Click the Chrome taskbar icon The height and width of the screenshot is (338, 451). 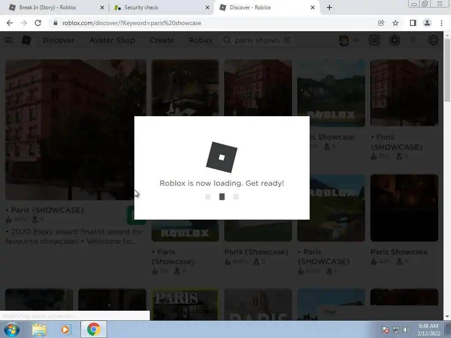pos(93,329)
